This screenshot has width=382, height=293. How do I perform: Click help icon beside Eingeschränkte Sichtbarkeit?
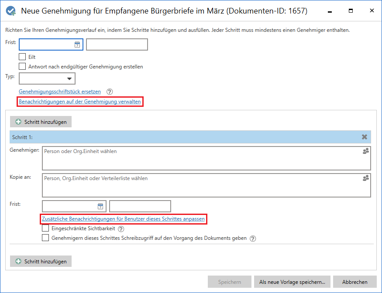pyautogui.click(x=121, y=228)
